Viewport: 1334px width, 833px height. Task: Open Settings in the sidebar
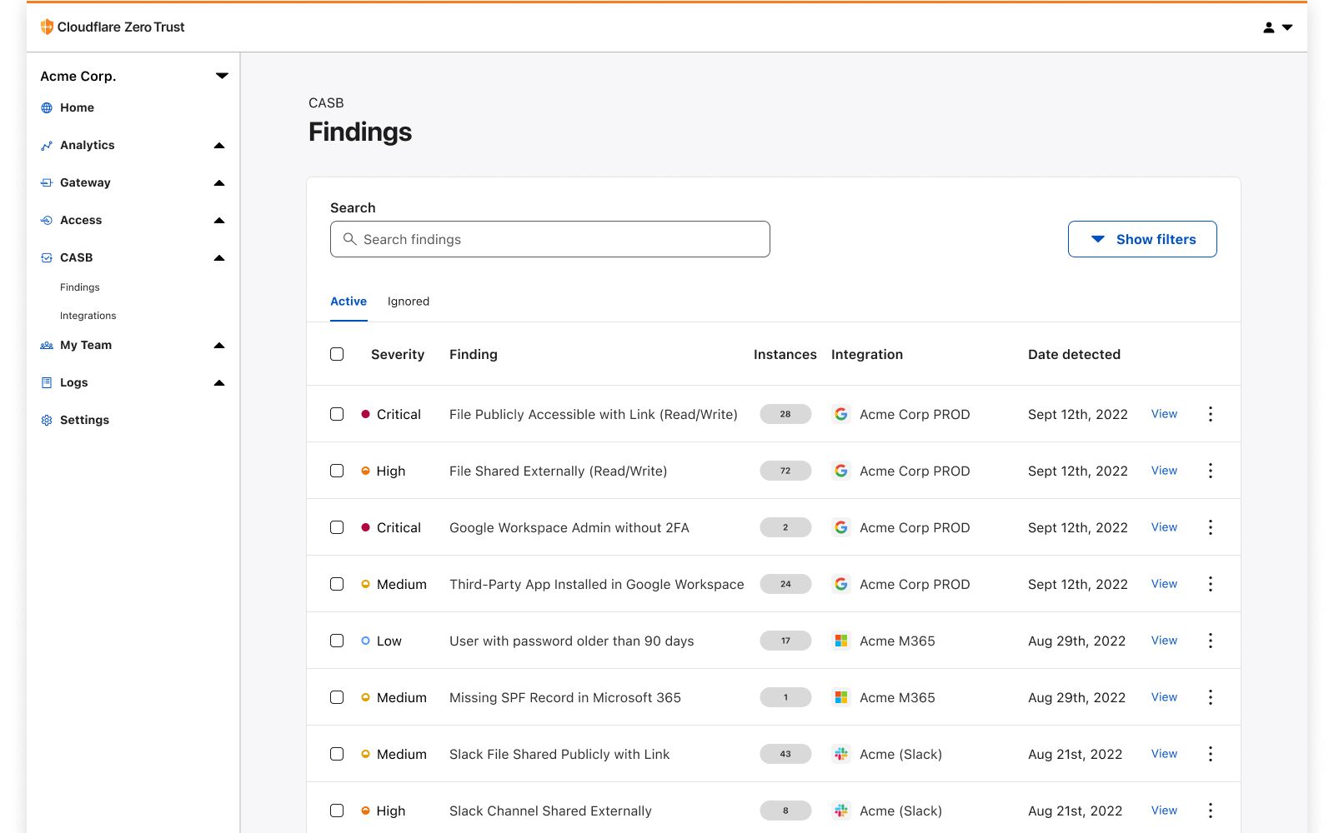click(84, 420)
